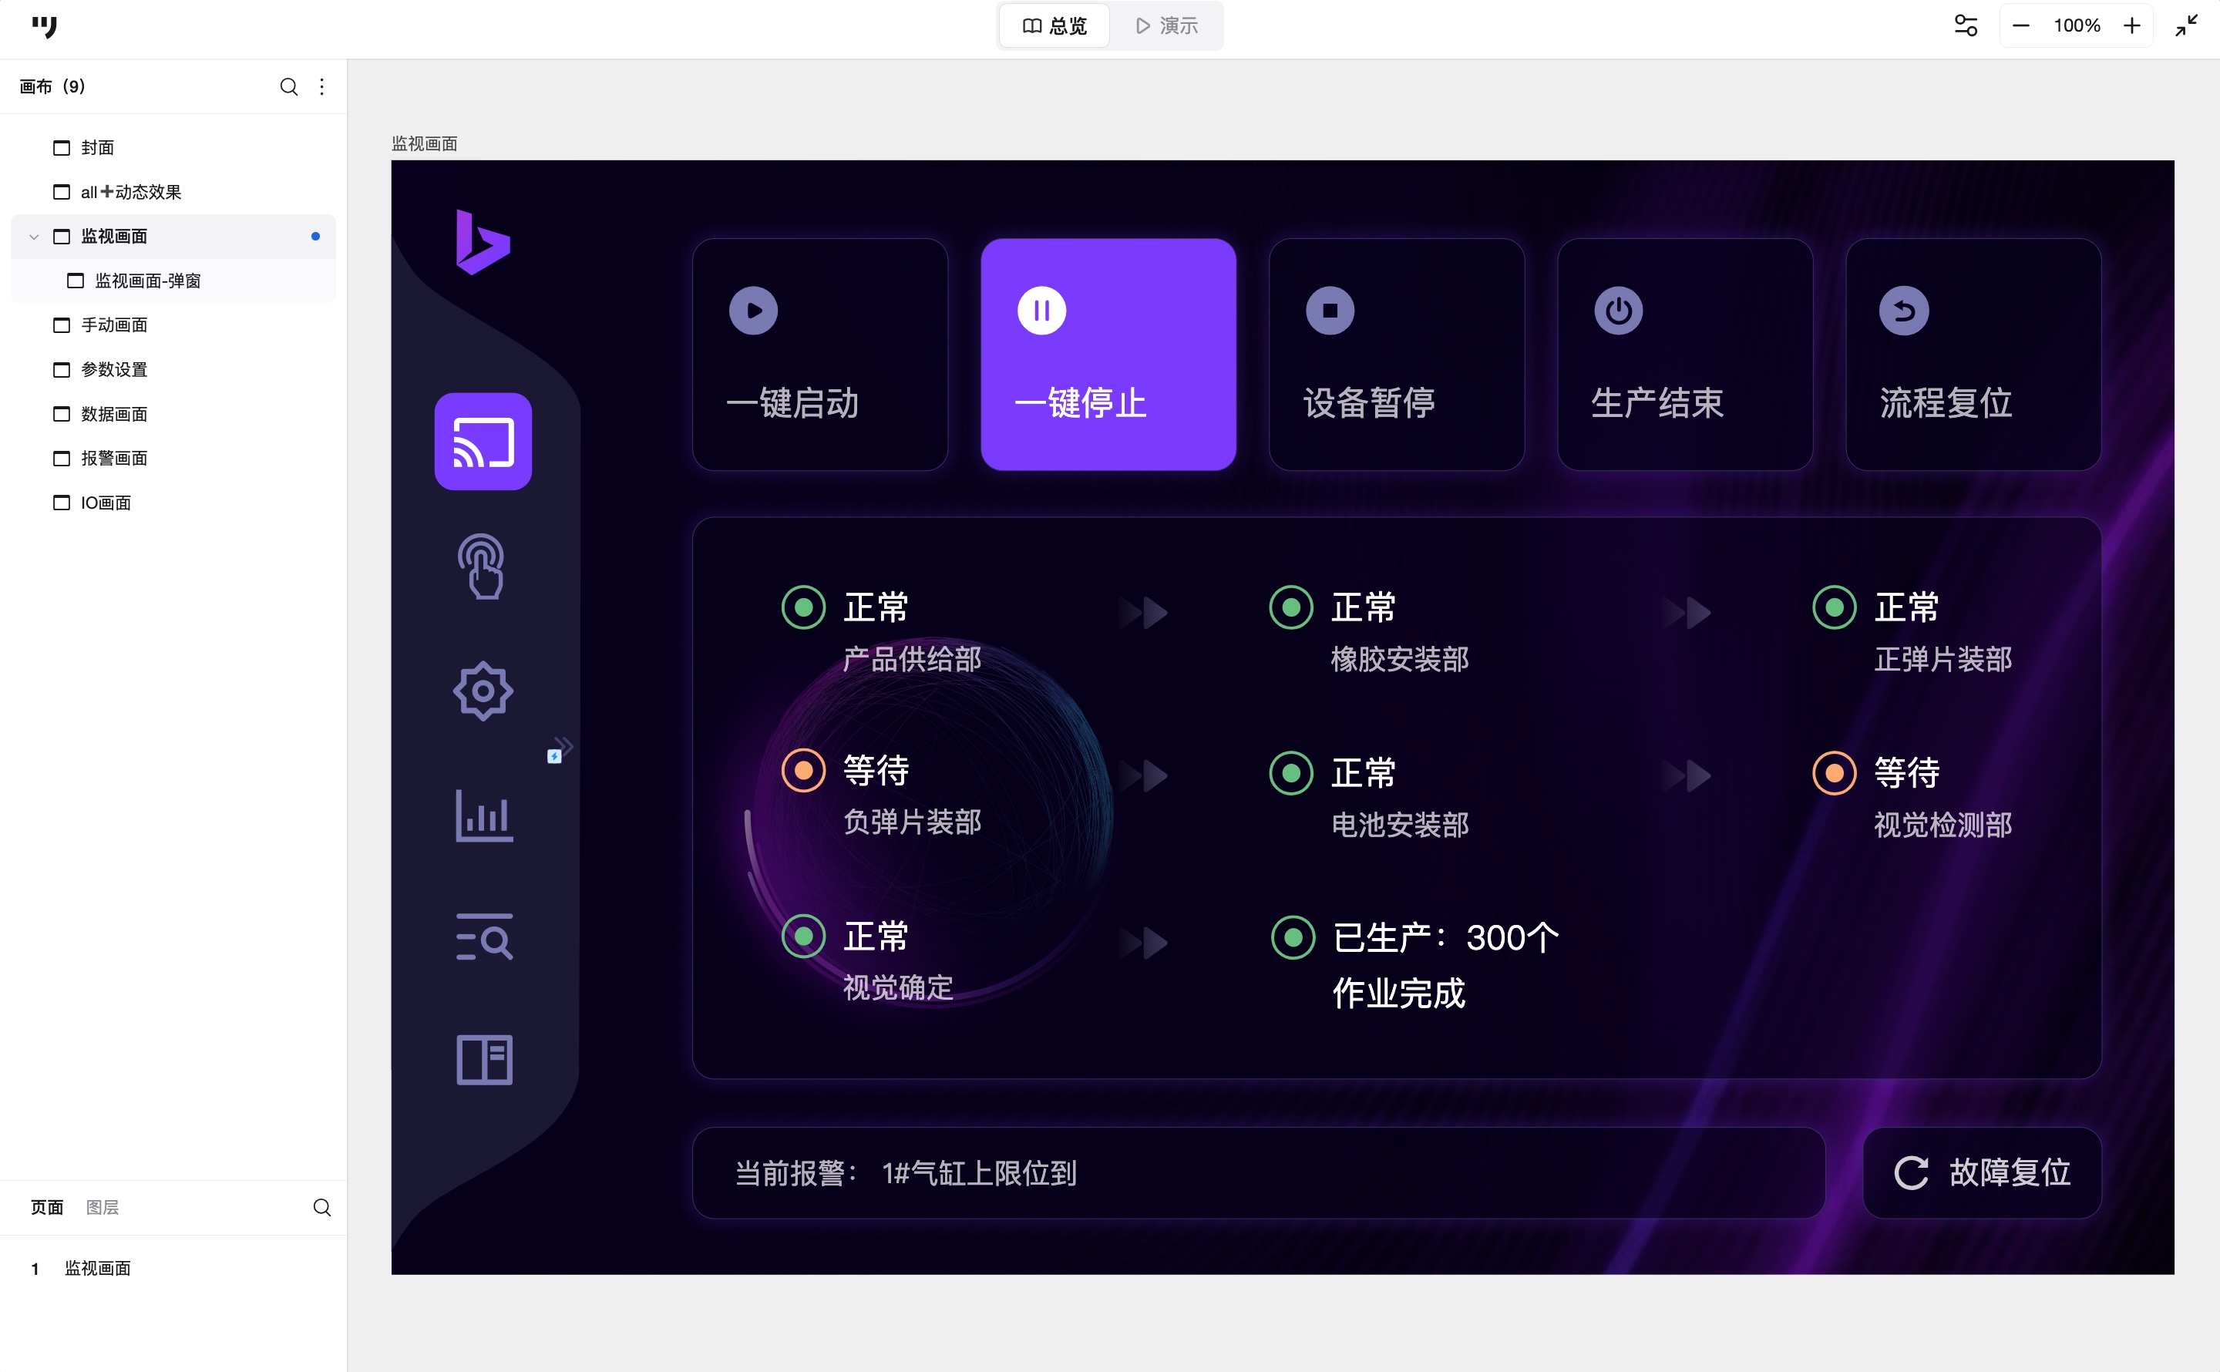This screenshot has width=2220, height=1372.
Task: Click green status indicator for 视觉确定
Action: point(804,936)
